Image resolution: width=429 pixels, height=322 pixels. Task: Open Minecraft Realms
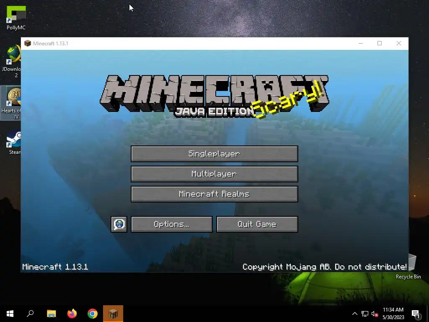click(214, 194)
